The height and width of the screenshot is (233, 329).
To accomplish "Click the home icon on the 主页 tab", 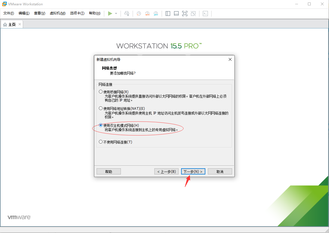I will click(x=5, y=24).
